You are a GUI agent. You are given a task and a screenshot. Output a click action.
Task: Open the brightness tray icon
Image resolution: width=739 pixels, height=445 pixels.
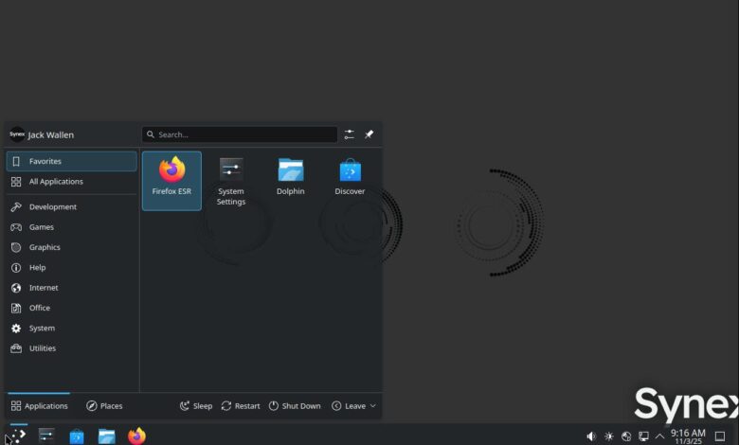point(609,436)
